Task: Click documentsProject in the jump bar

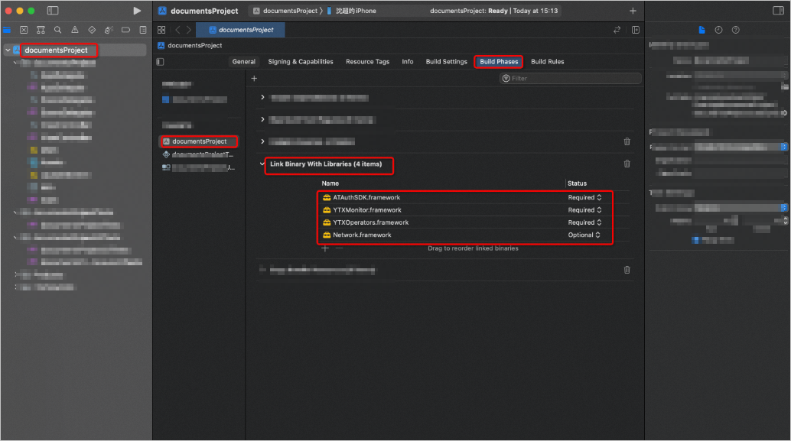Action: 190,45
